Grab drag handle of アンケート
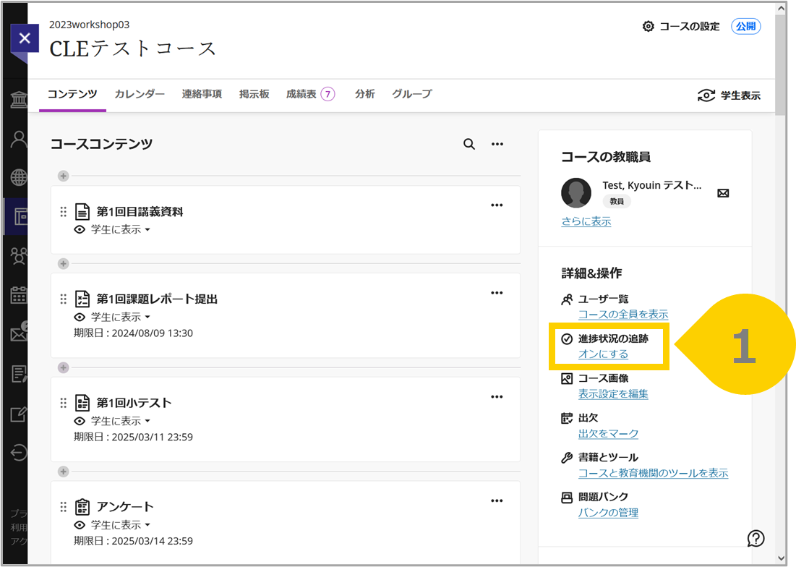The image size is (796, 567). click(x=64, y=506)
